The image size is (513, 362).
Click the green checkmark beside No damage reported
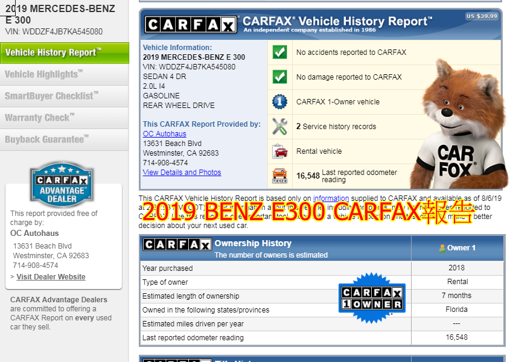coord(279,77)
